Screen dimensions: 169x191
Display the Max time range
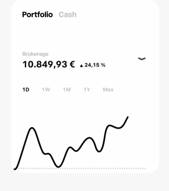108,90
